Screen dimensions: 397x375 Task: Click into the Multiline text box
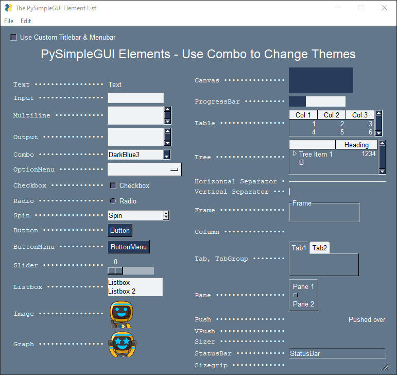coord(136,115)
